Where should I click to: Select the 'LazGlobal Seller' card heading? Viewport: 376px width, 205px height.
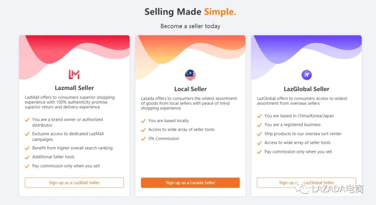point(306,89)
